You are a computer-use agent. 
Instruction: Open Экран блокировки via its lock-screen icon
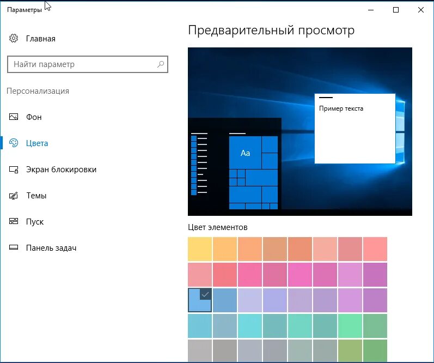[14, 170]
